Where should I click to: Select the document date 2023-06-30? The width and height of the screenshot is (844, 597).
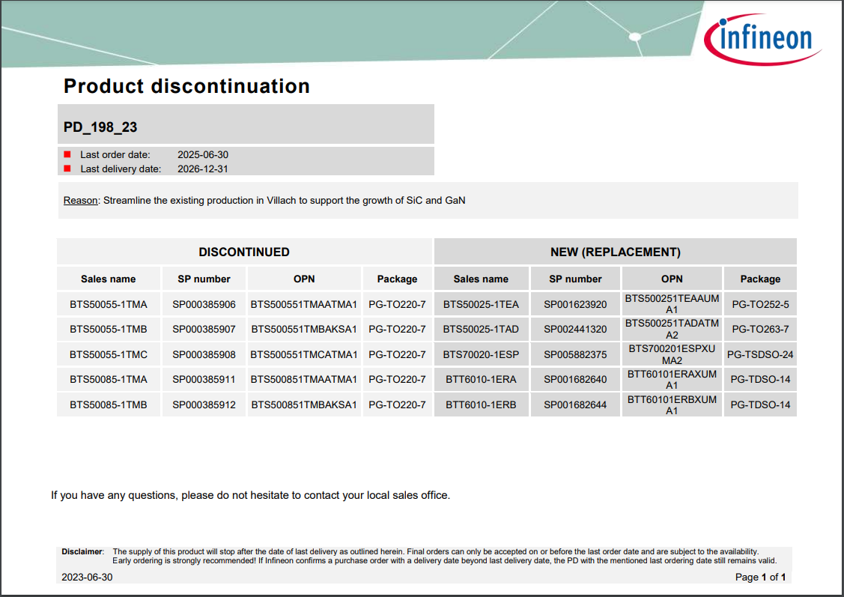click(87, 577)
